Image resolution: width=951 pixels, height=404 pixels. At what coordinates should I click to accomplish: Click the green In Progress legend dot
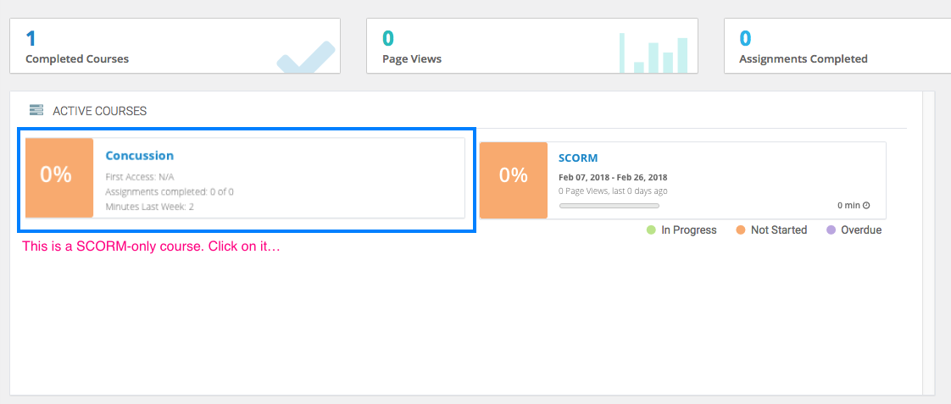click(651, 230)
